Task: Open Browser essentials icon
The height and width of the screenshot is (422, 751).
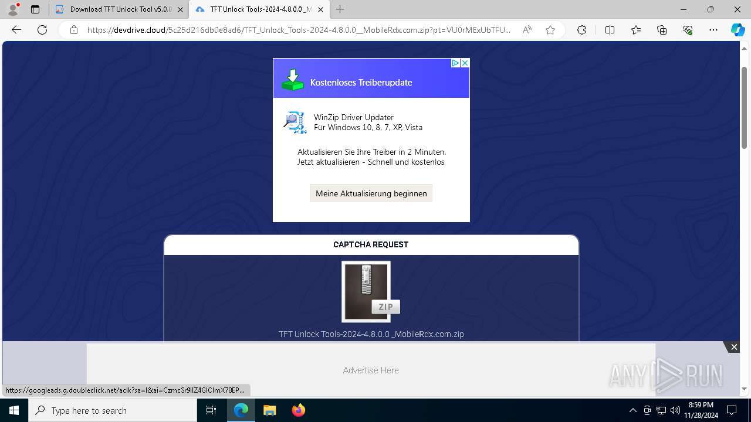Action: [x=688, y=30]
